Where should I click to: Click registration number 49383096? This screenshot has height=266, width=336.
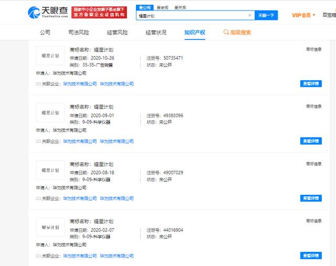[x=173, y=115]
